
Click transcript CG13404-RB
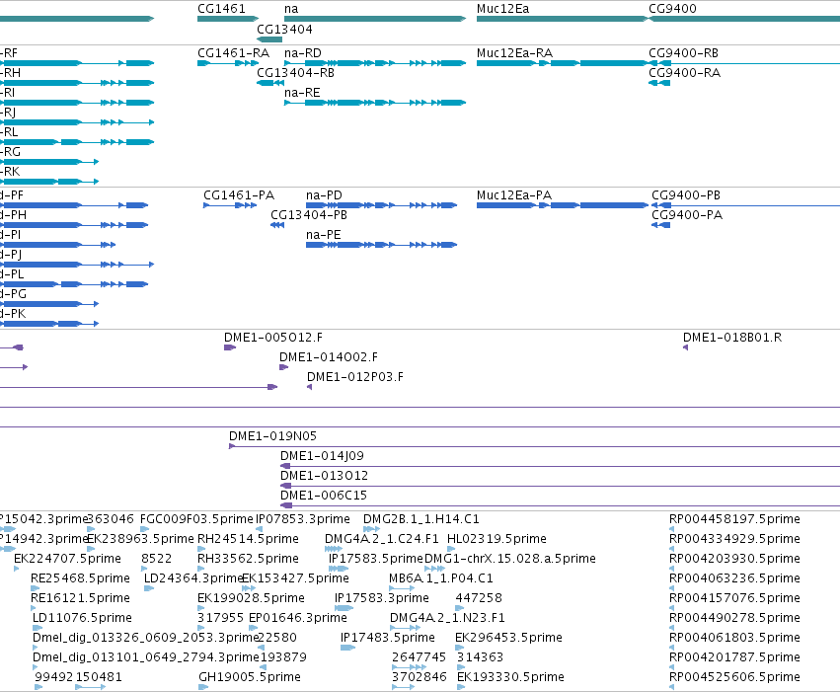pyautogui.click(x=295, y=73)
